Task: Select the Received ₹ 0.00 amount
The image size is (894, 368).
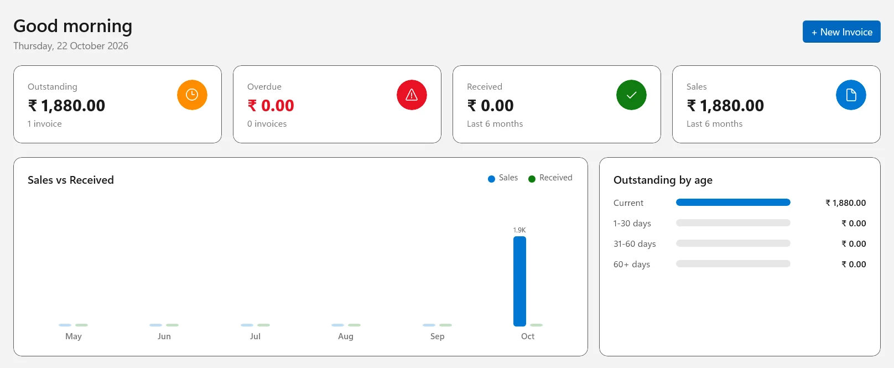Action: tap(490, 105)
